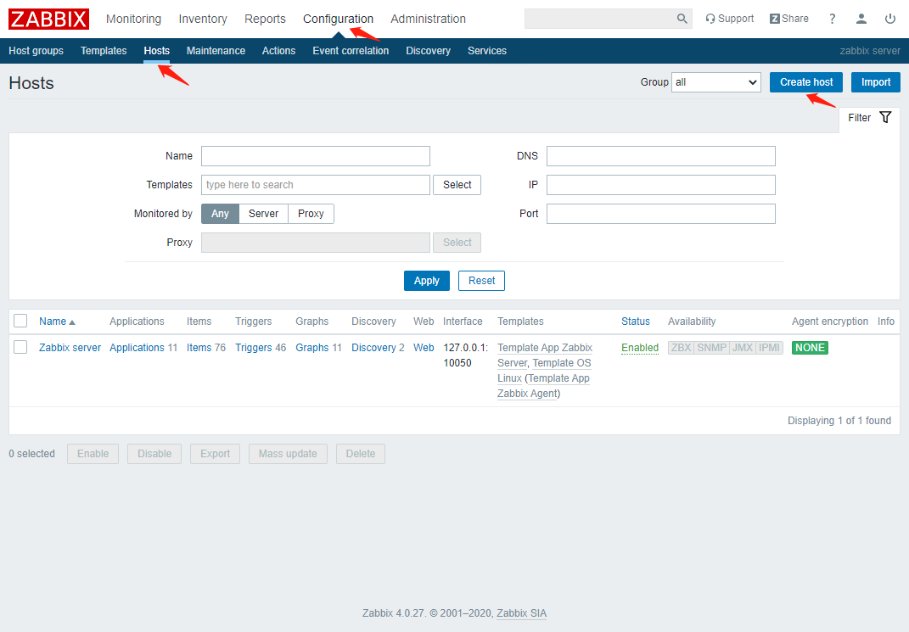Click the green NONE encryption badge
Image resolution: width=909 pixels, height=632 pixels.
[x=809, y=348]
